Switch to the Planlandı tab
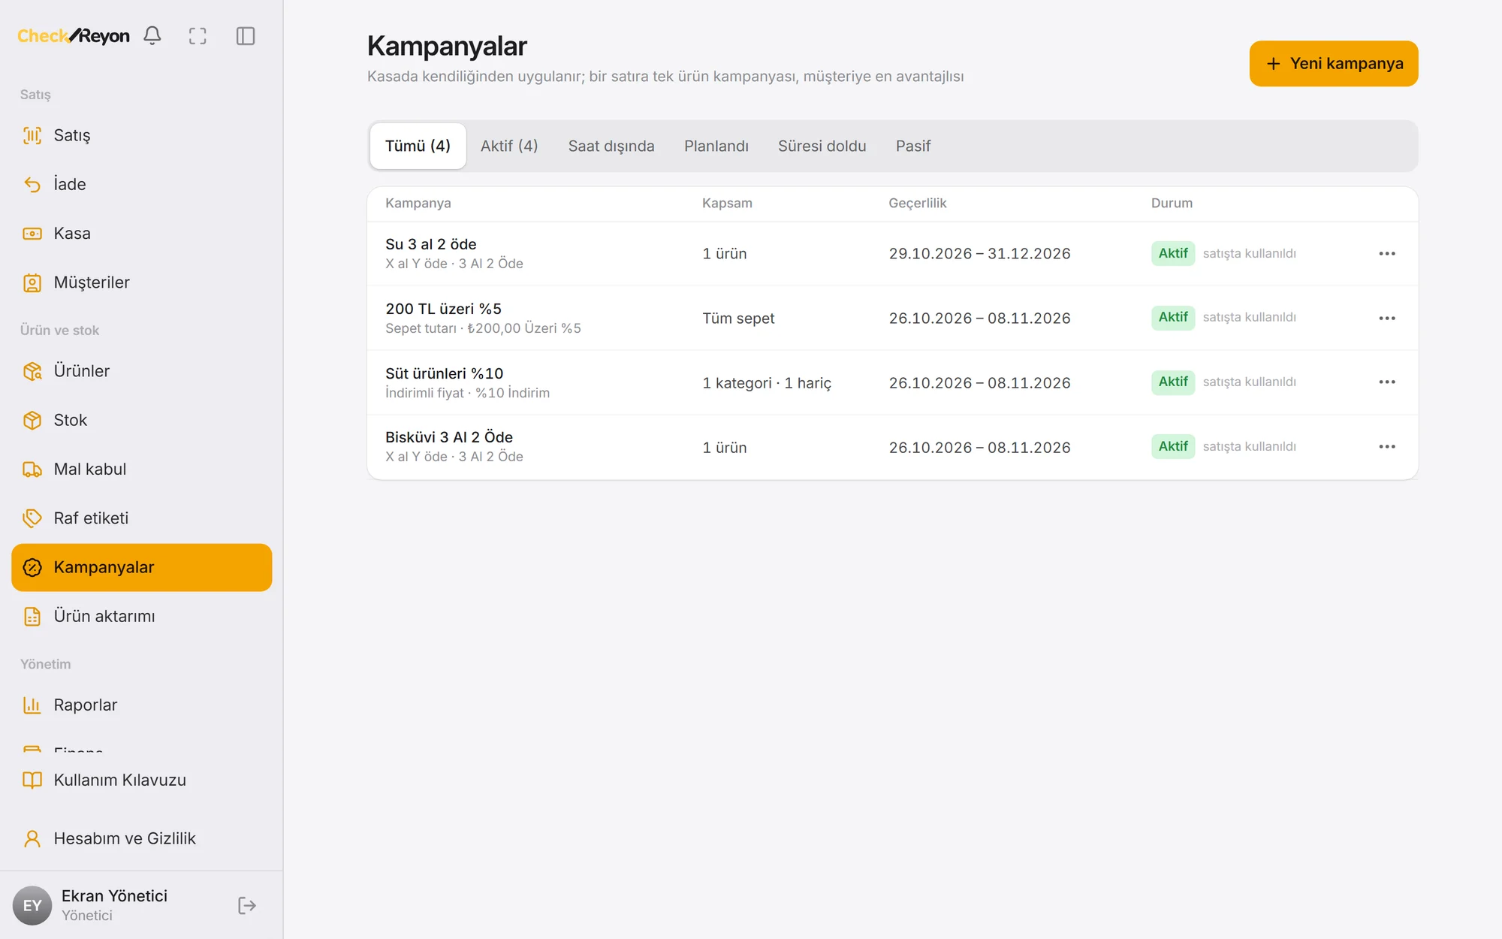This screenshot has width=1502, height=939. click(716, 146)
